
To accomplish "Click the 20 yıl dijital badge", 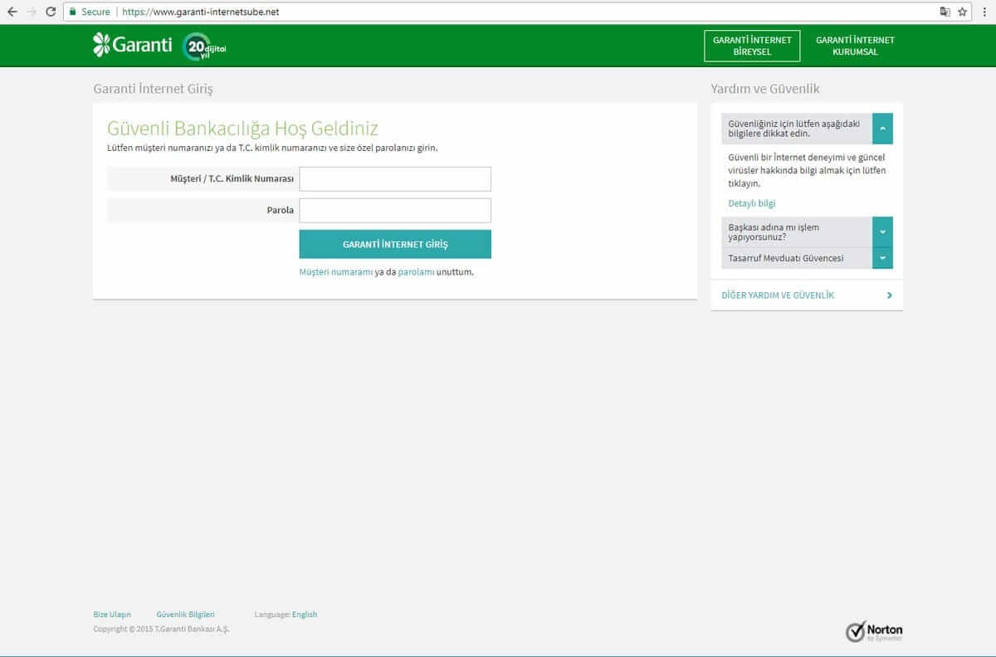I will click(x=204, y=46).
